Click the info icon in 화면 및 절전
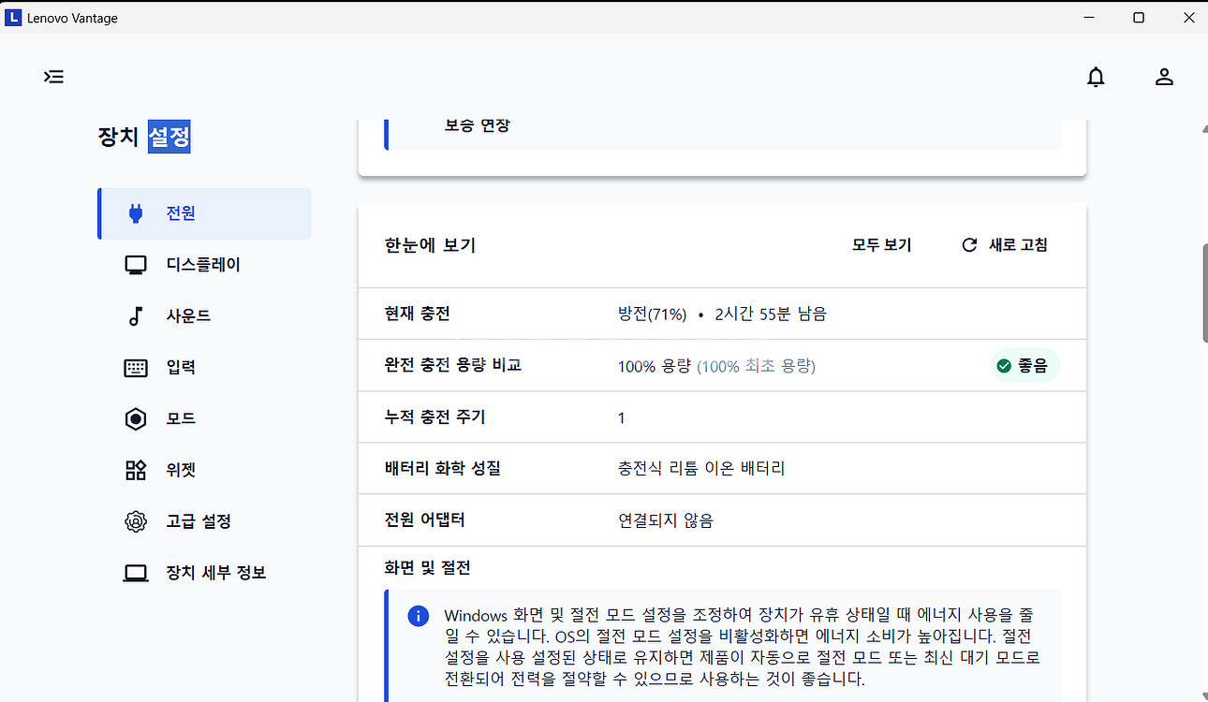 pyautogui.click(x=418, y=616)
